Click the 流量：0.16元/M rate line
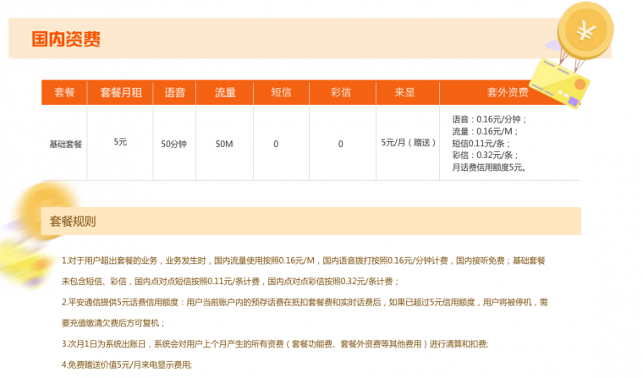This screenshot has width=643, height=378. pos(485,132)
